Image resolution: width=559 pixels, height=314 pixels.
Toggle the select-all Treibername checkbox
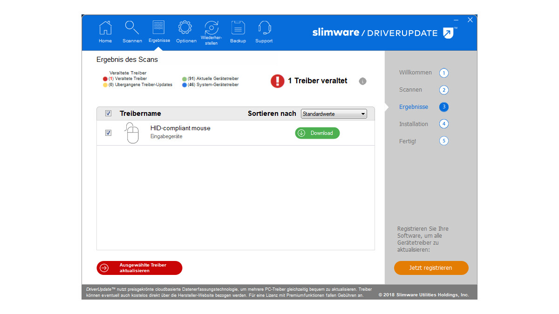click(x=108, y=114)
